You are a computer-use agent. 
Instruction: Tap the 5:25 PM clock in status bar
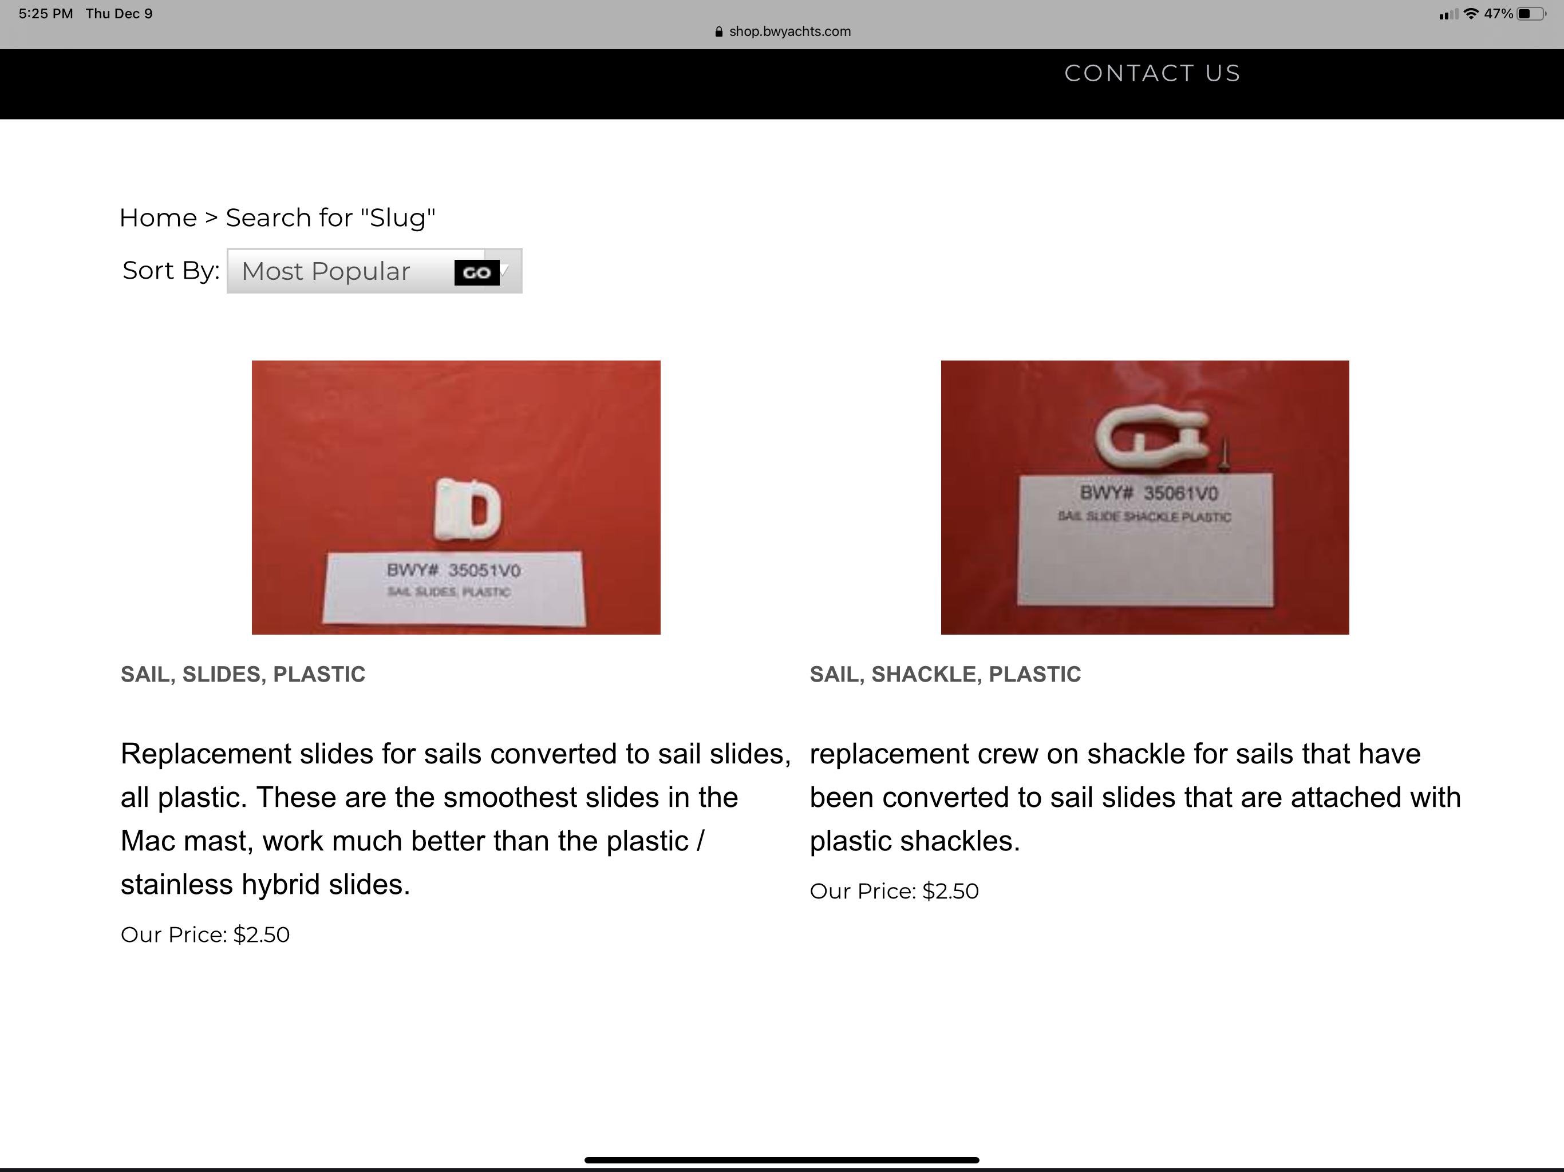coord(45,14)
